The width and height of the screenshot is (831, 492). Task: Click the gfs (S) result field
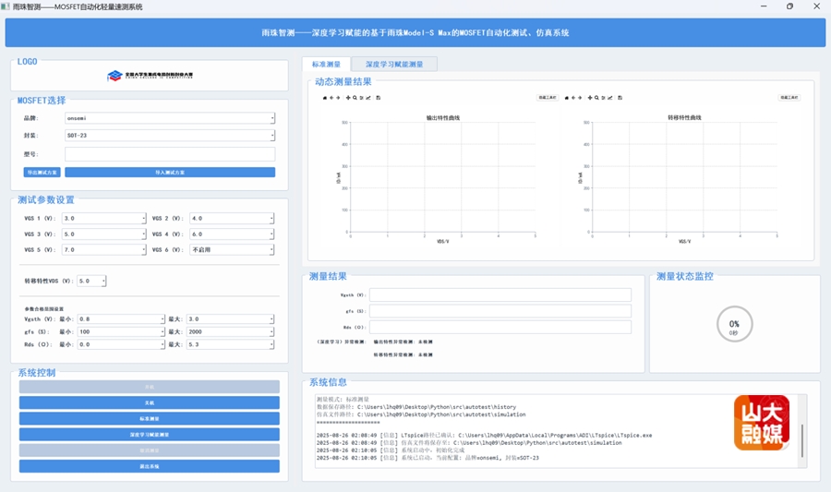500,311
